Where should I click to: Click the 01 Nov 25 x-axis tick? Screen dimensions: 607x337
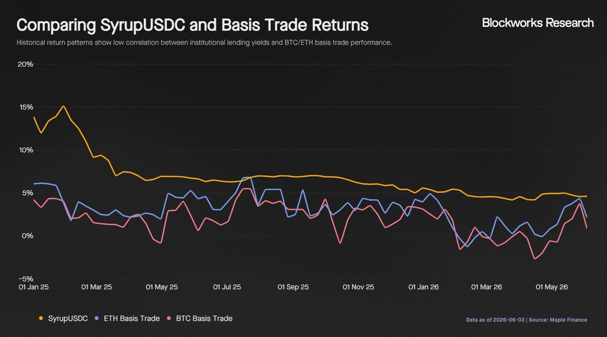tap(359, 287)
